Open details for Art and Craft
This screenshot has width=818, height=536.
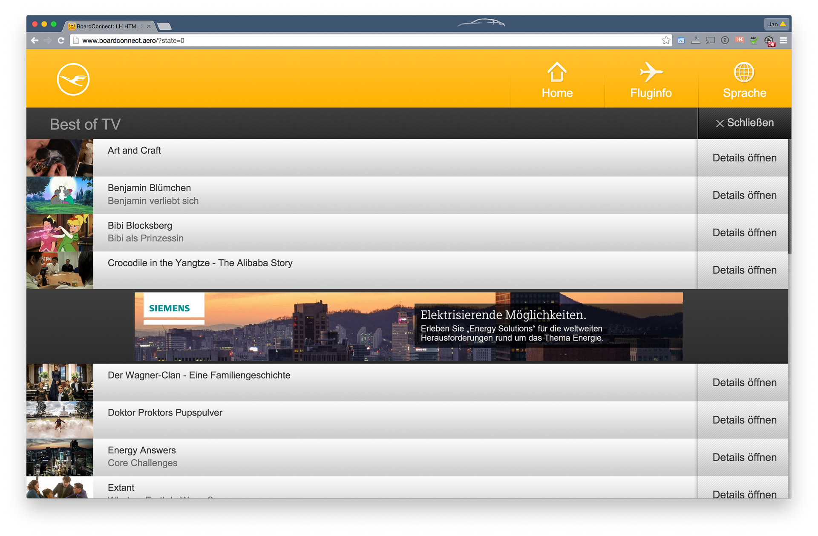pos(743,158)
